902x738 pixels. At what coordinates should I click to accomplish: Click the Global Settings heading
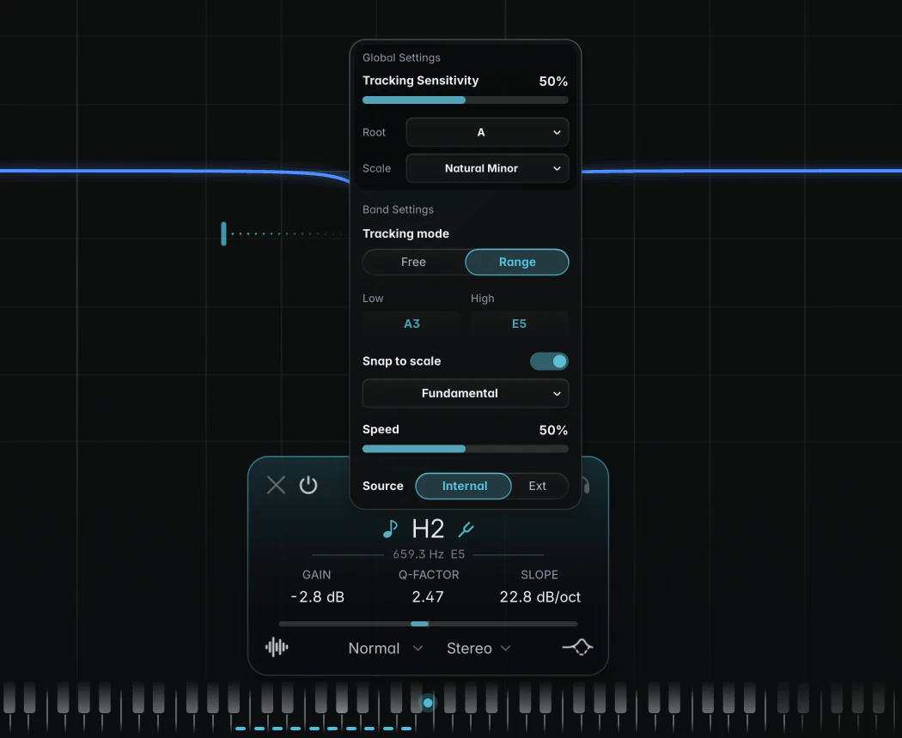pos(401,57)
